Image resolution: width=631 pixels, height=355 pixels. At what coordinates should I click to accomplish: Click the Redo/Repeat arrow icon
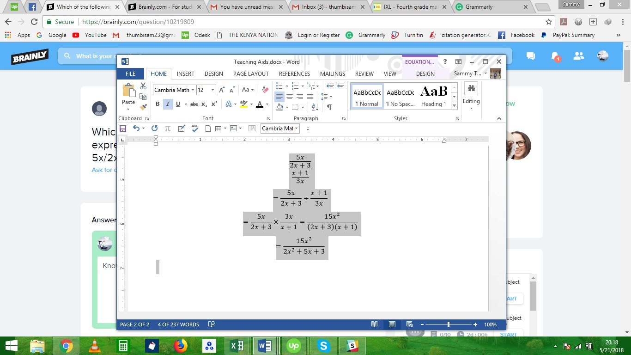tap(154, 129)
